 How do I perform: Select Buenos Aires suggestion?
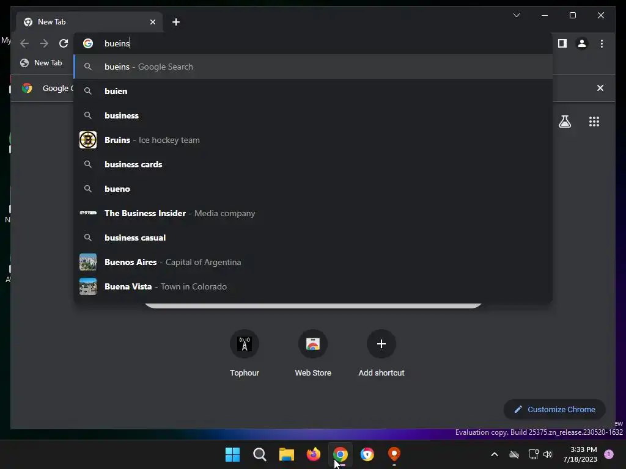tap(313, 262)
